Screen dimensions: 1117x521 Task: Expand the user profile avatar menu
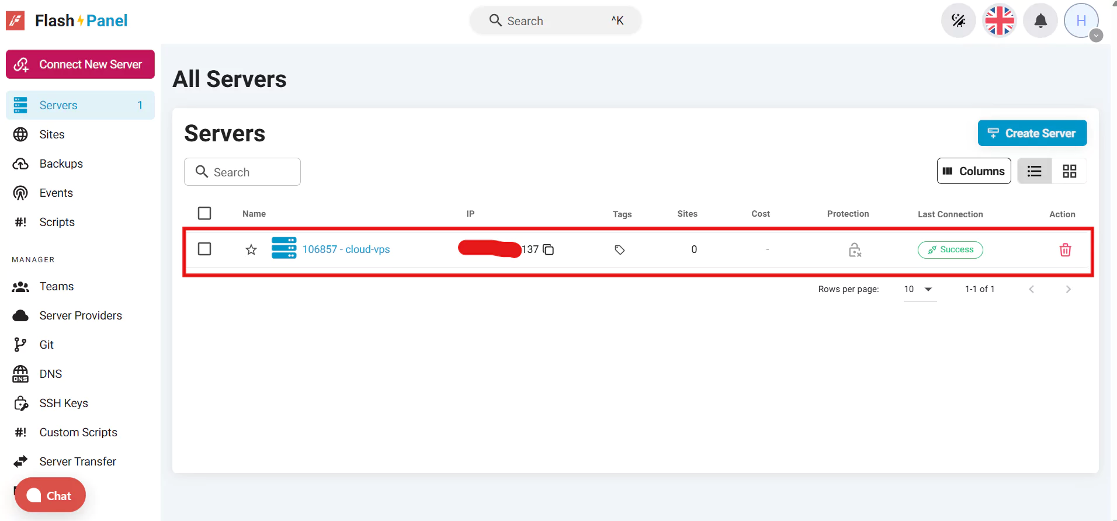click(1082, 22)
